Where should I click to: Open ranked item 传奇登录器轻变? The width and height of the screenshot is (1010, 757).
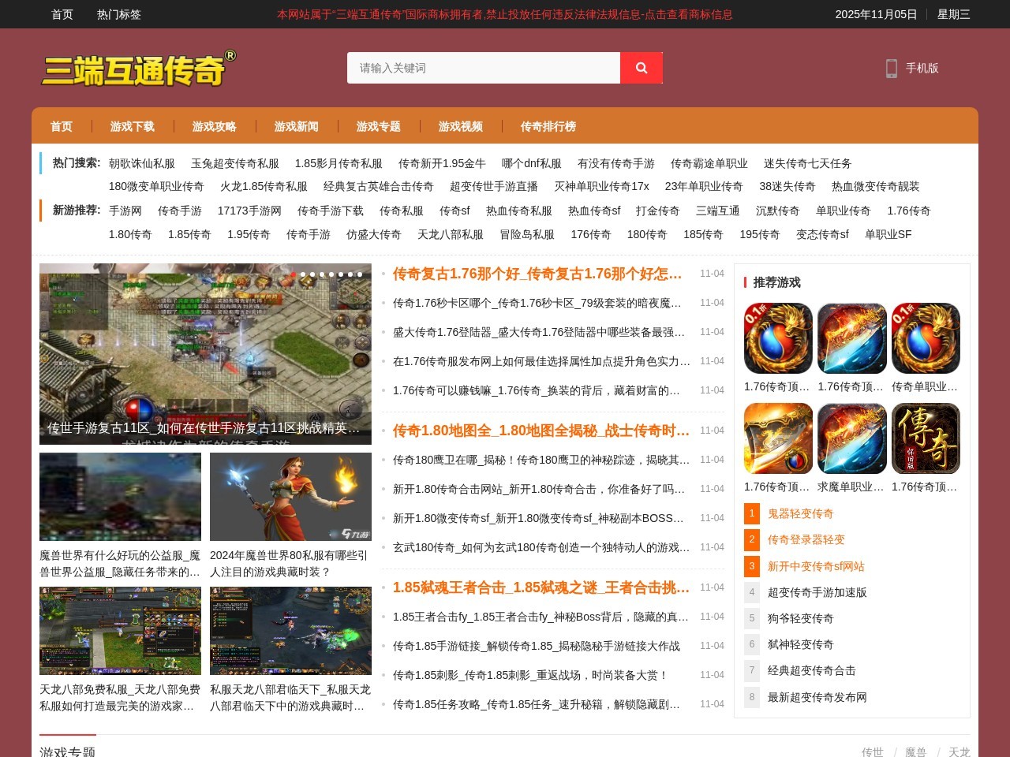pyautogui.click(x=806, y=539)
